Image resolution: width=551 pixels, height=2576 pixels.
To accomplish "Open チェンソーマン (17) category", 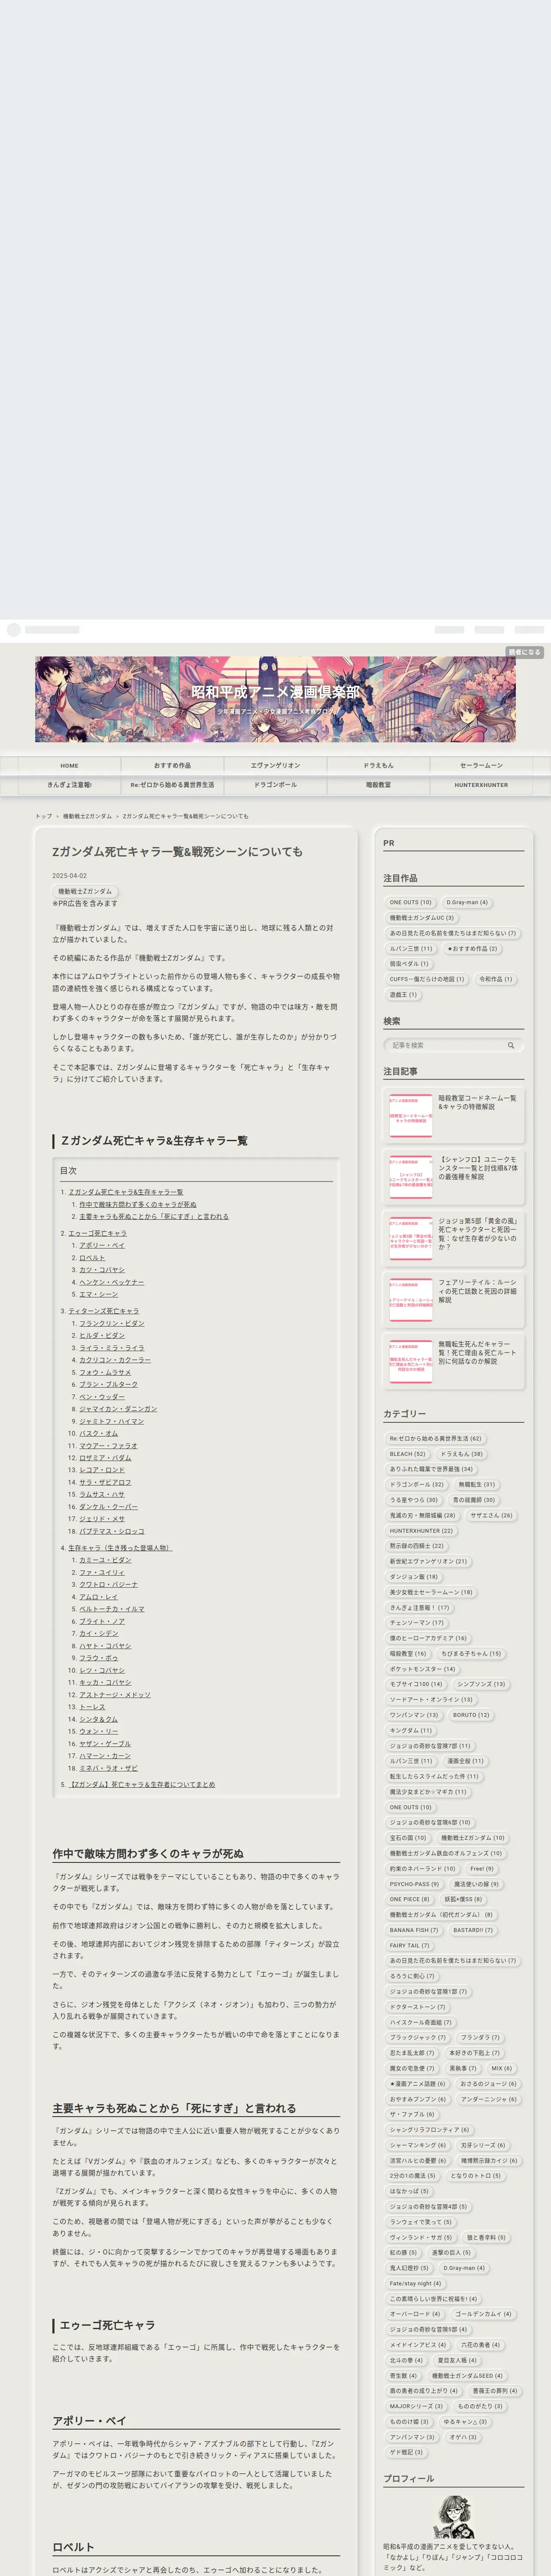I will click(x=417, y=1622).
